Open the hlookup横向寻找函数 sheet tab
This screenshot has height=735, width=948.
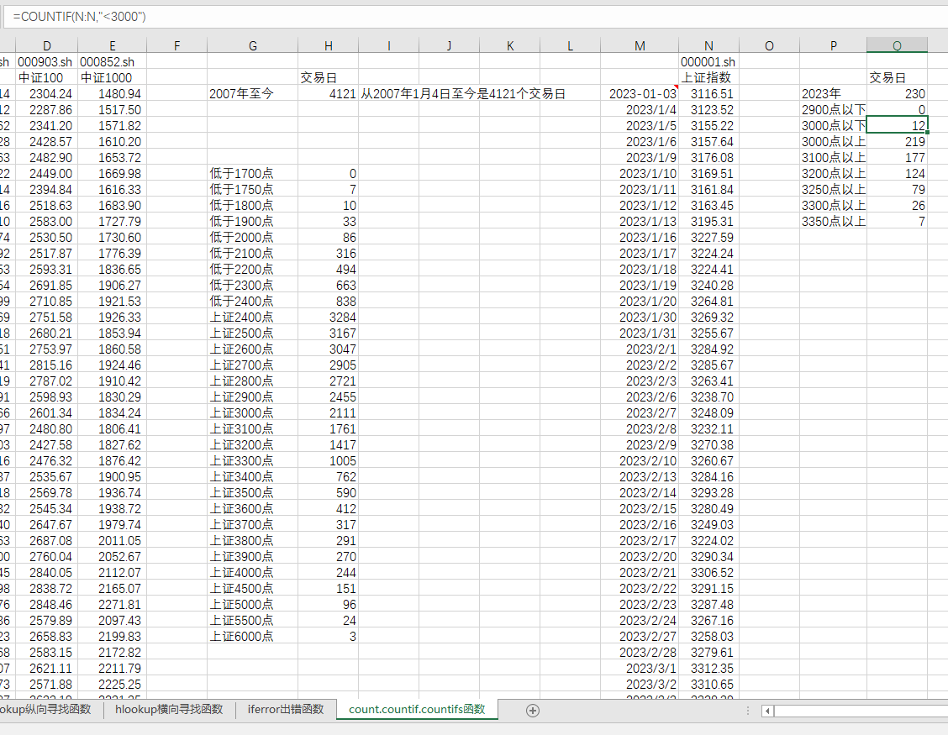[x=168, y=709]
